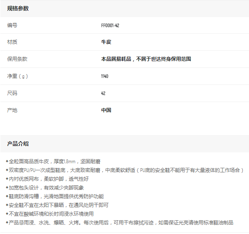Click the 规格参数 section header
Screen dimensions: 249x234
pyautogui.click(x=18, y=8)
